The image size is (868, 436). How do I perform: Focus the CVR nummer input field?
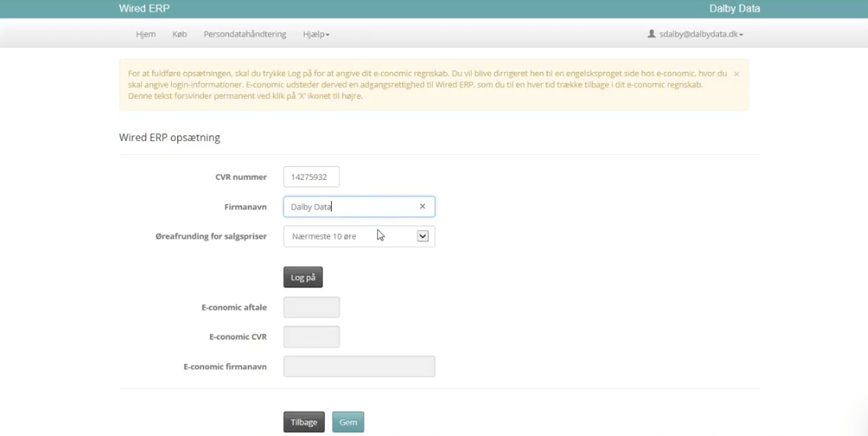point(311,177)
